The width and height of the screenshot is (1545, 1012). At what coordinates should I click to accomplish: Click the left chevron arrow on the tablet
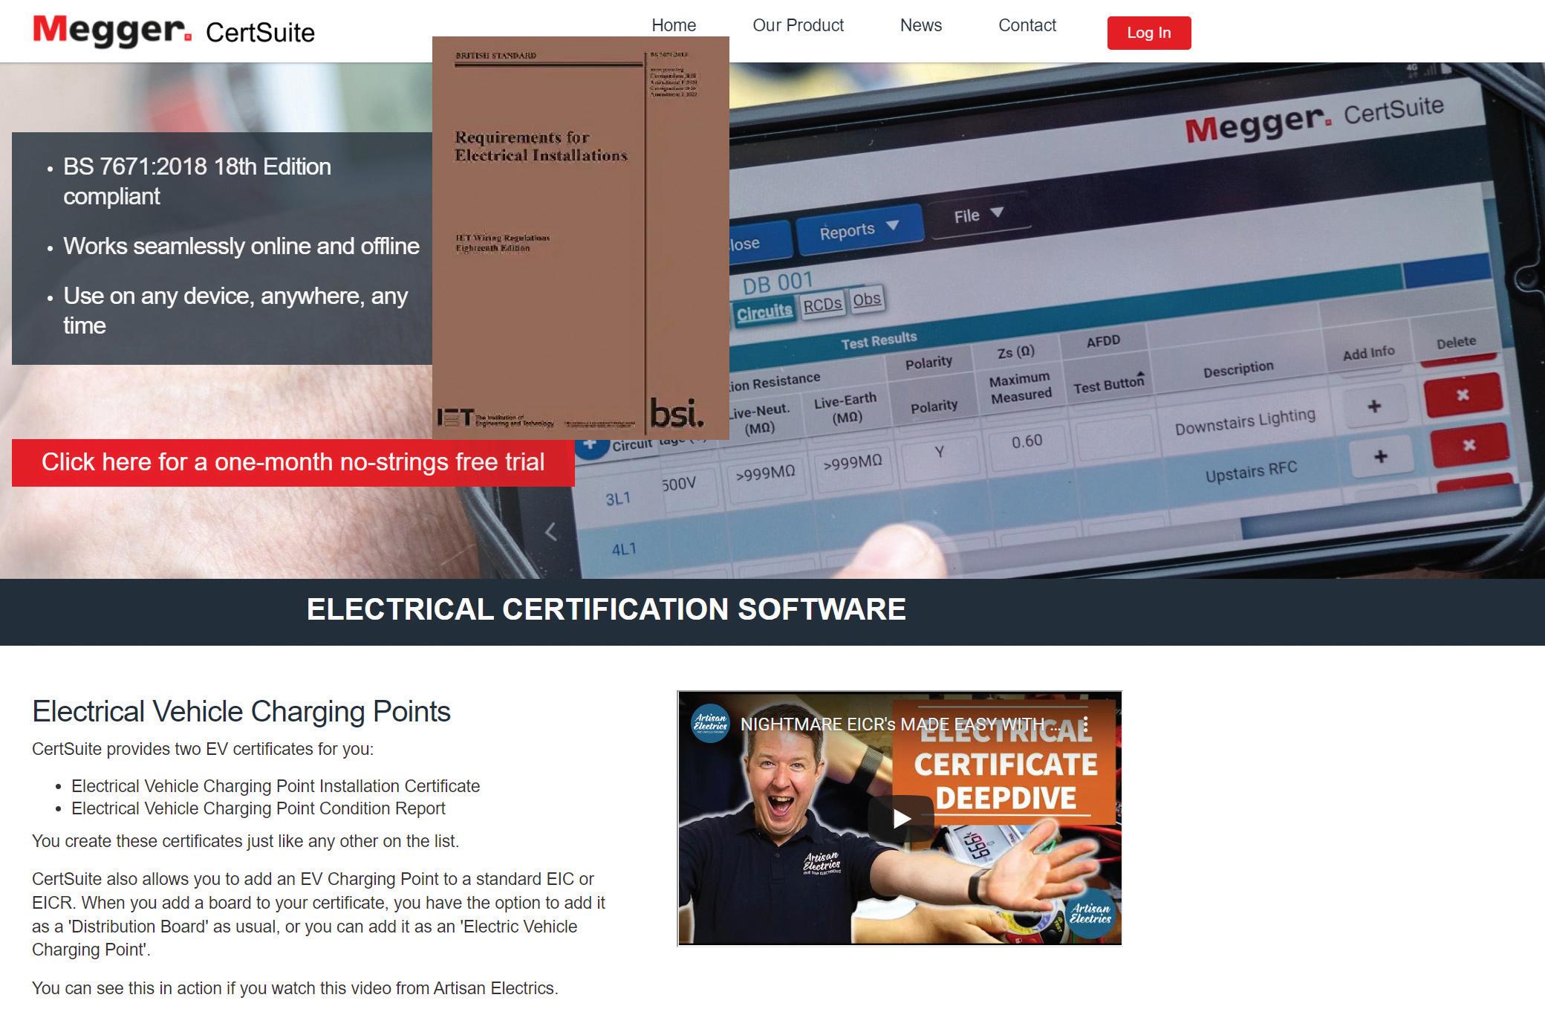(551, 531)
